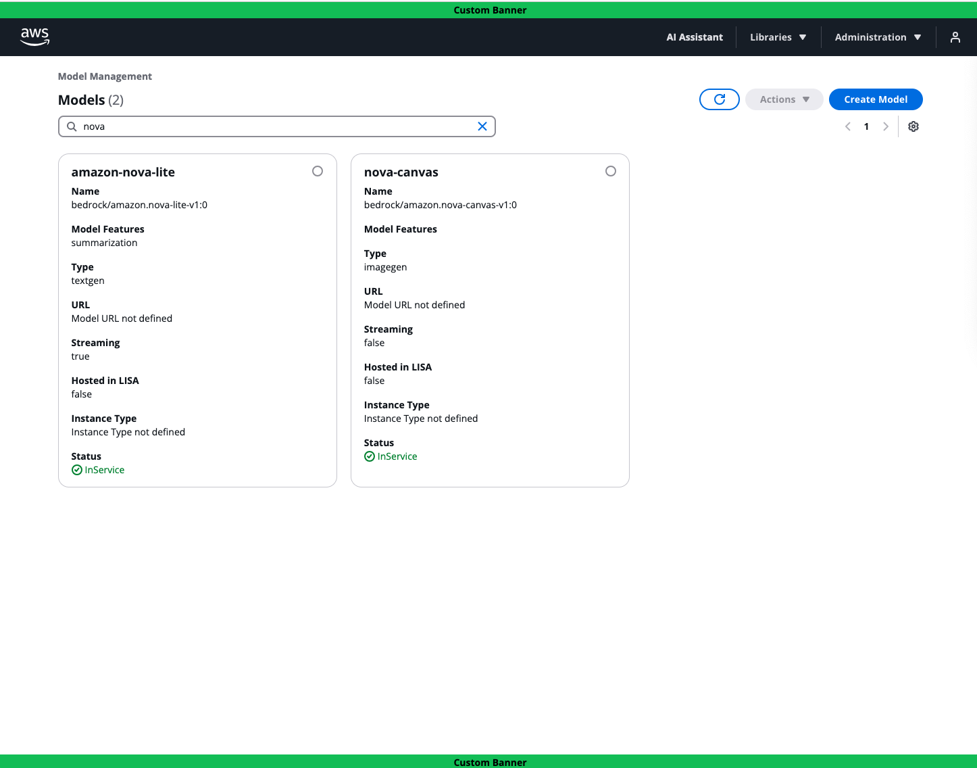Open the user profile icon menu

pyautogui.click(x=955, y=37)
